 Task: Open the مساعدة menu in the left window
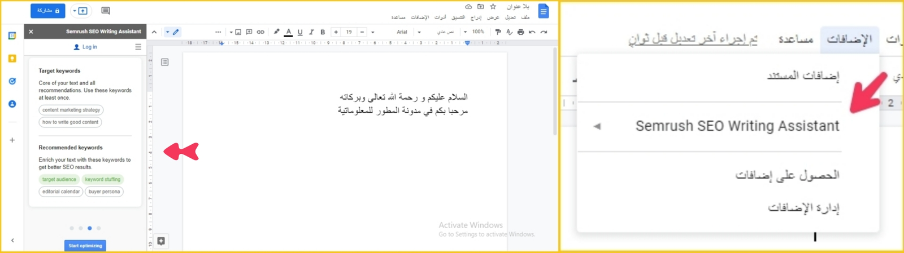pos(399,17)
